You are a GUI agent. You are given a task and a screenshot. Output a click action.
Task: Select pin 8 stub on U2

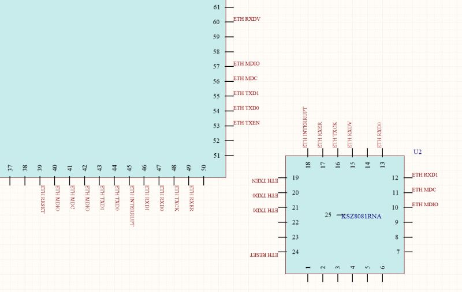(408, 237)
